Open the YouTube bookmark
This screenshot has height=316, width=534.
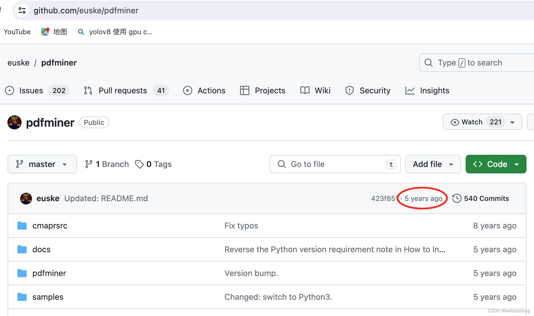coord(17,32)
